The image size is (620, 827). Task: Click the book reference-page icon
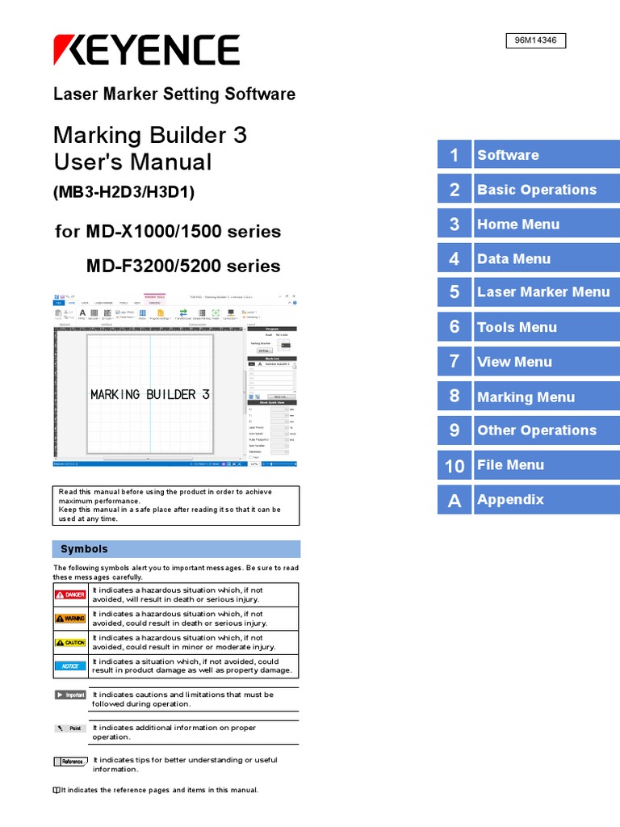point(57,790)
